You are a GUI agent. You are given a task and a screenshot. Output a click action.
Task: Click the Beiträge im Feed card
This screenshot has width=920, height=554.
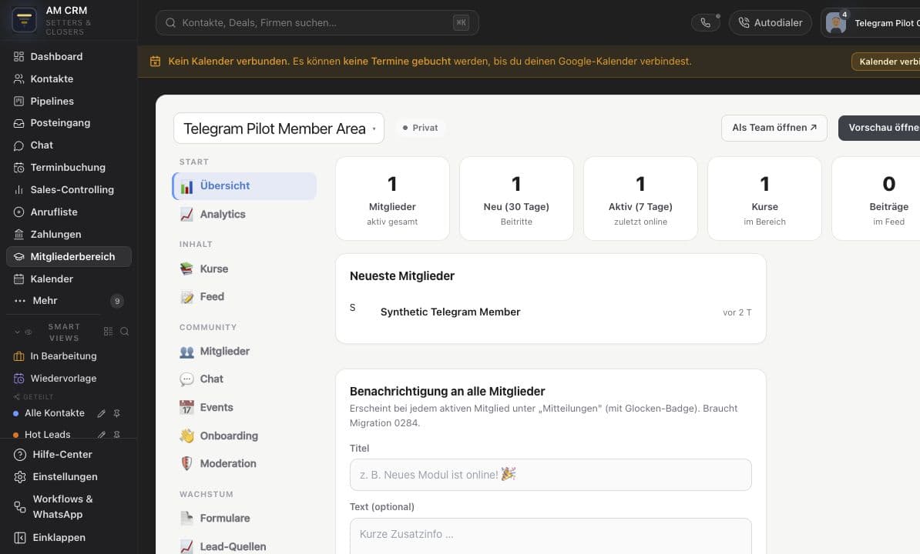click(x=876, y=199)
